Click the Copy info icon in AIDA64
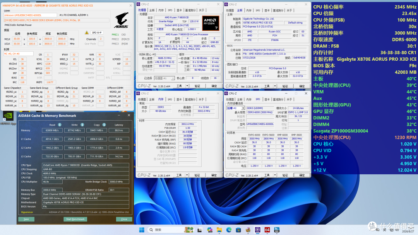This screenshot has width=418, height=235. pyautogui.click(x=104, y=125)
